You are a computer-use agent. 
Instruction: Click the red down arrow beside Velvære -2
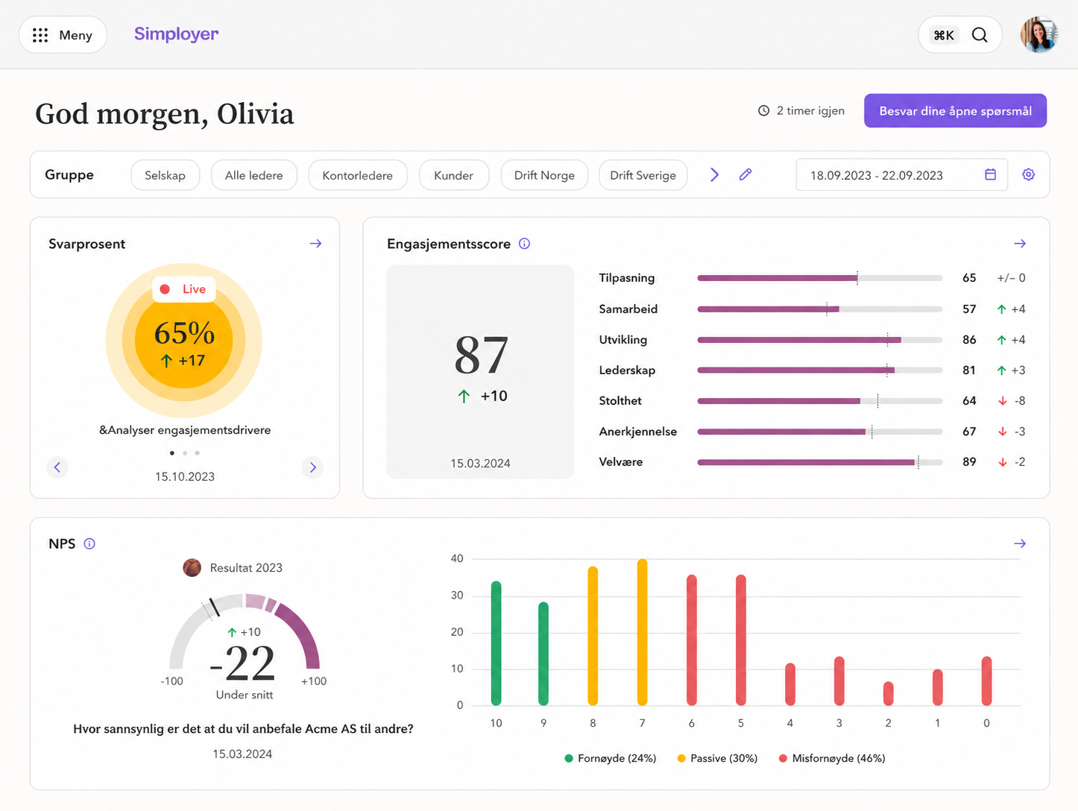click(1003, 462)
